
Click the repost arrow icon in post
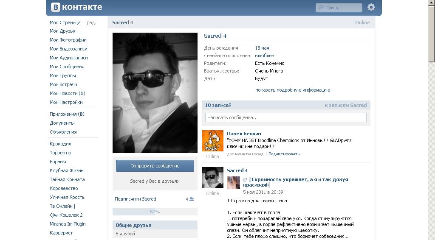245,180
